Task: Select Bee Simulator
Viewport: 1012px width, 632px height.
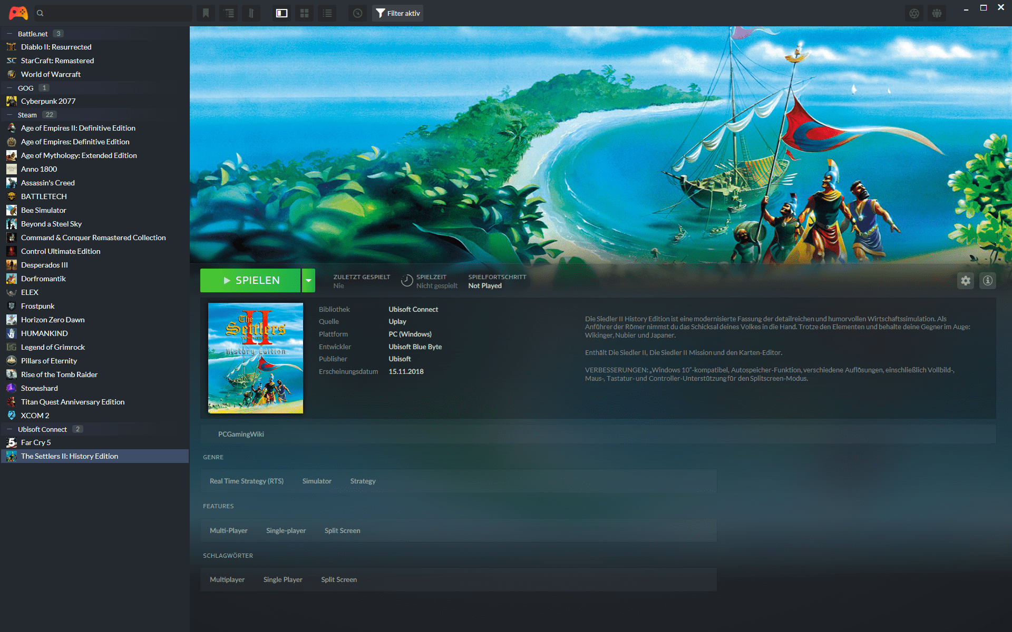Action: [x=95, y=210]
